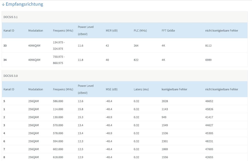
Task: Click the FFT Größe column header
Action: 168,30
